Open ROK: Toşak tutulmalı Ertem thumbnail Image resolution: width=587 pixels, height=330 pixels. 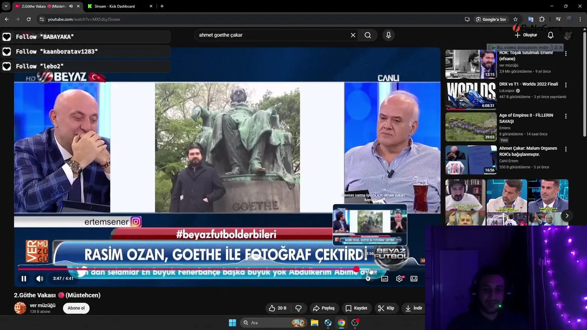point(471,64)
